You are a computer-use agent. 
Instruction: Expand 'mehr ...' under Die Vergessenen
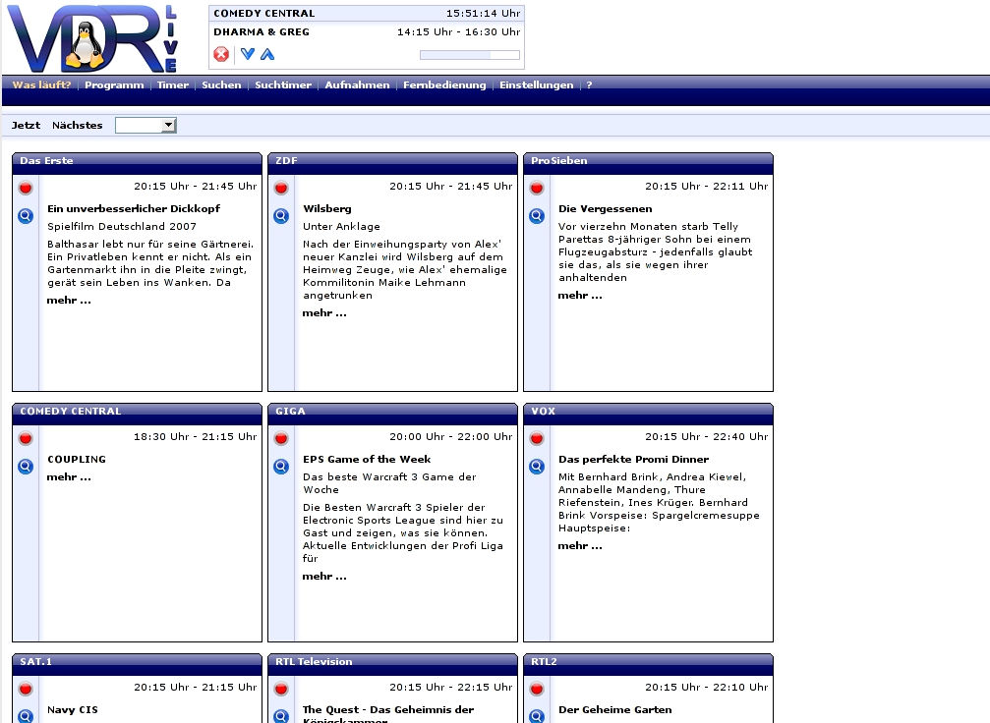coord(580,296)
